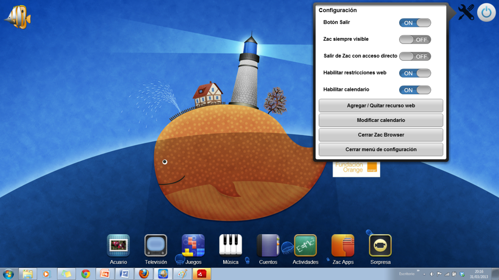Reveal the Sorpresa surprise section
The width and height of the screenshot is (499, 280).
coord(380,245)
